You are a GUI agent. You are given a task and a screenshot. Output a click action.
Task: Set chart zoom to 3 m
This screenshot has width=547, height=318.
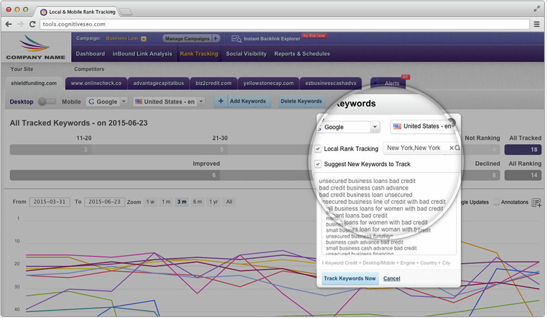(x=182, y=202)
